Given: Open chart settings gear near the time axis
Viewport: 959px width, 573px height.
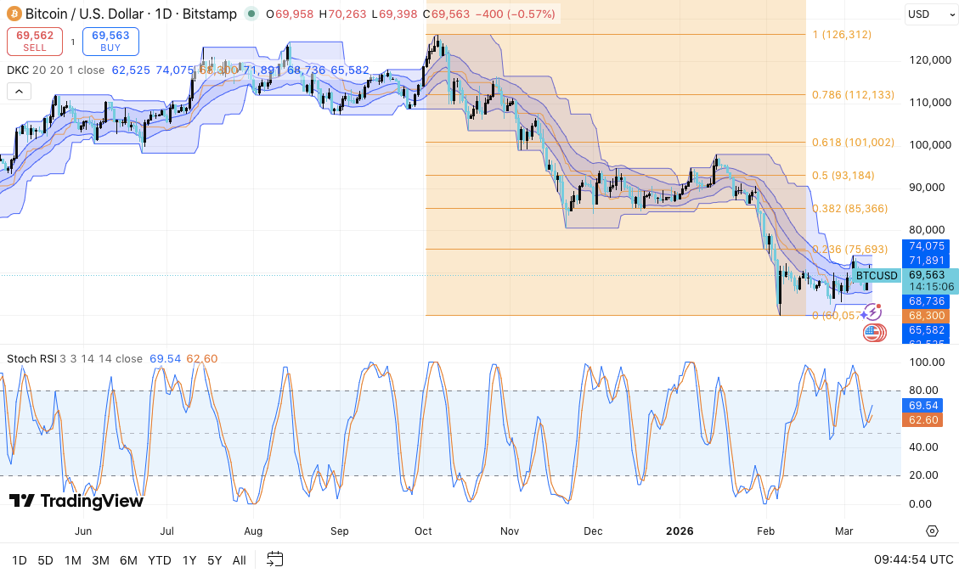Looking at the screenshot, I should [932, 531].
